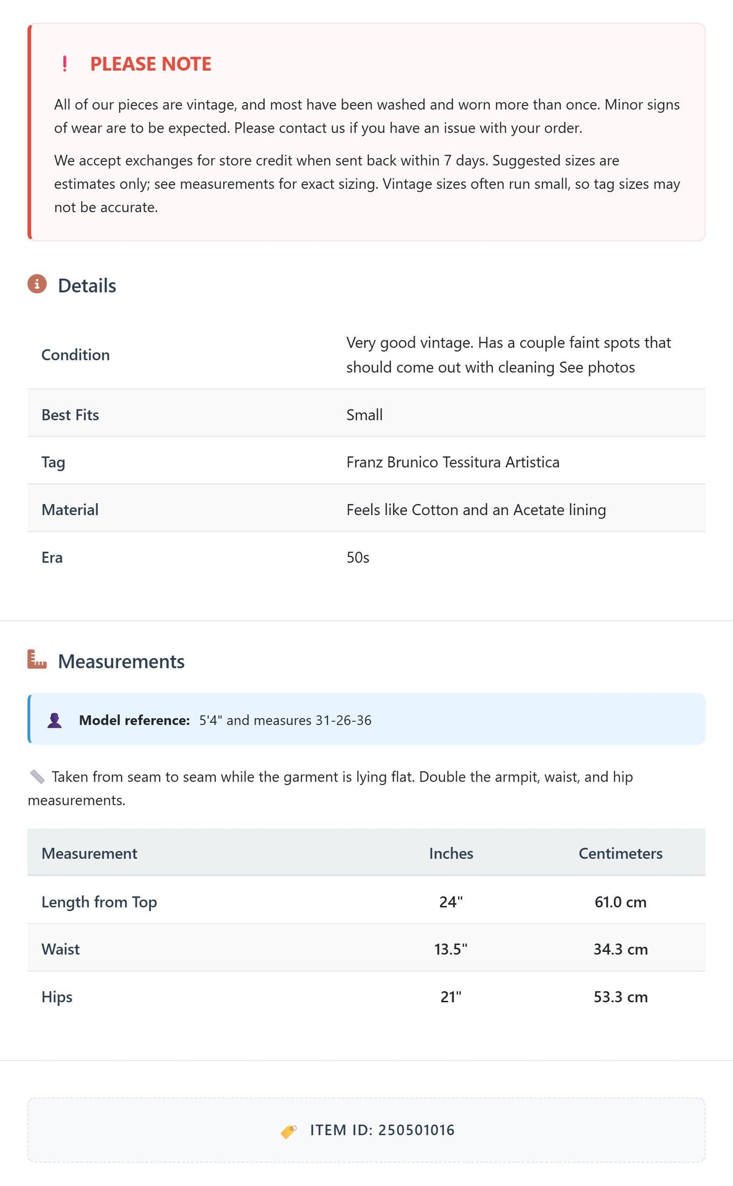This screenshot has width=733, height=1186.
Task: Click the red exclamation mark icon
Action: [x=64, y=64]
